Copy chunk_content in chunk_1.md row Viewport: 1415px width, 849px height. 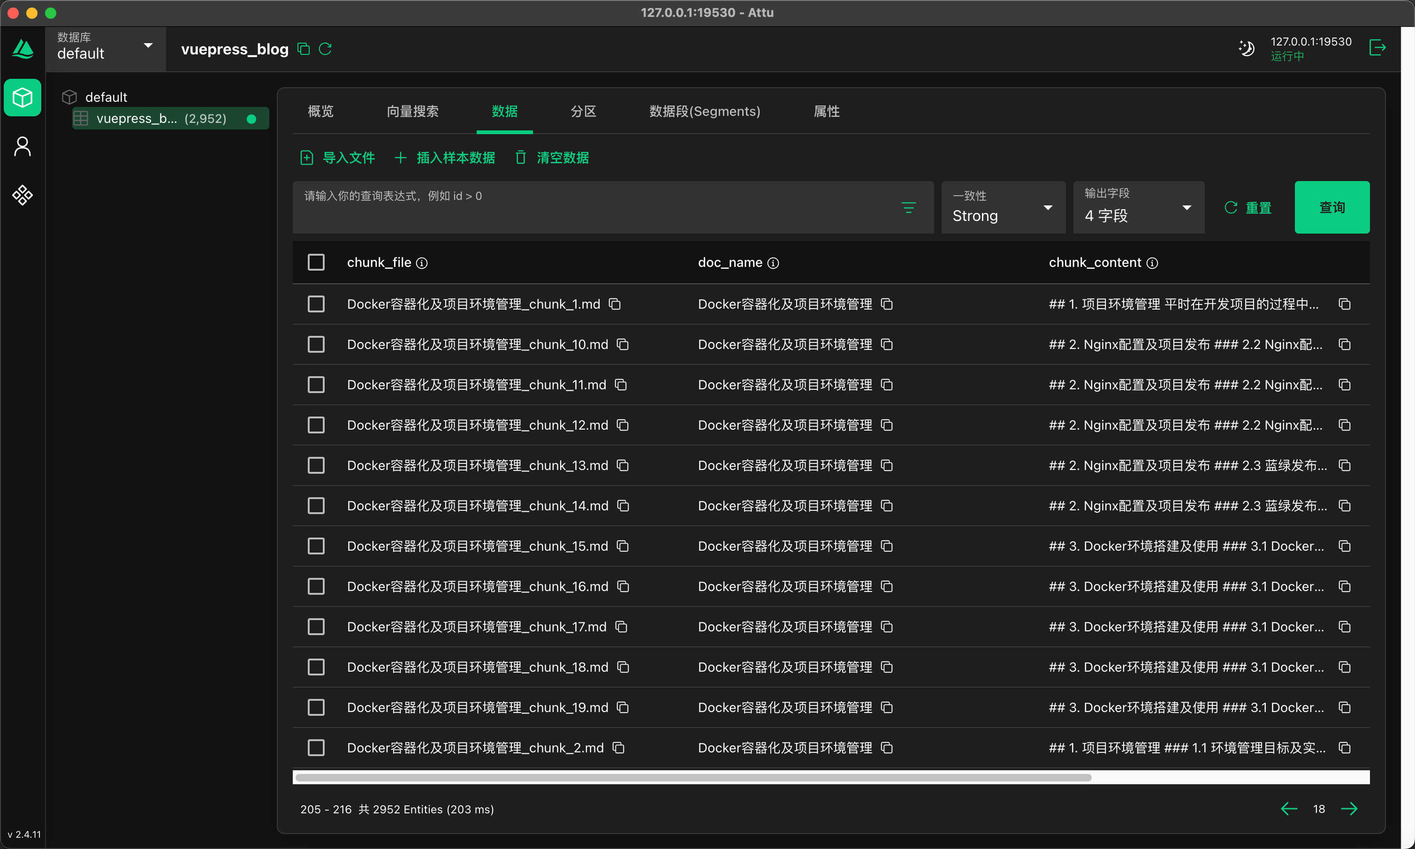coord(1345,304)
